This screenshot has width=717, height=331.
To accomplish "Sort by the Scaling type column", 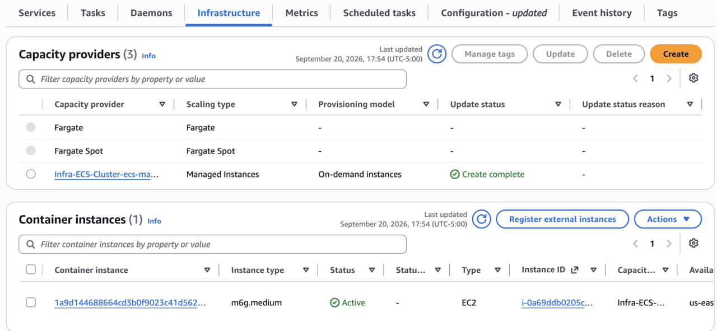I will tap(294, 104).
